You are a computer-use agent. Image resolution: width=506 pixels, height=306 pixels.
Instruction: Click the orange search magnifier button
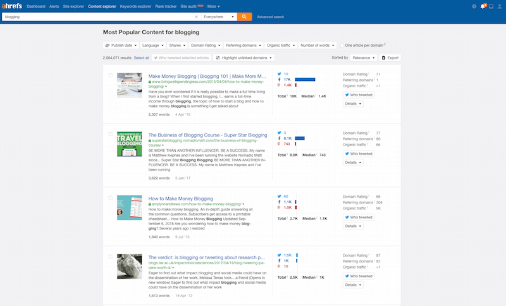pyautogui.click(x=244, y=17)
